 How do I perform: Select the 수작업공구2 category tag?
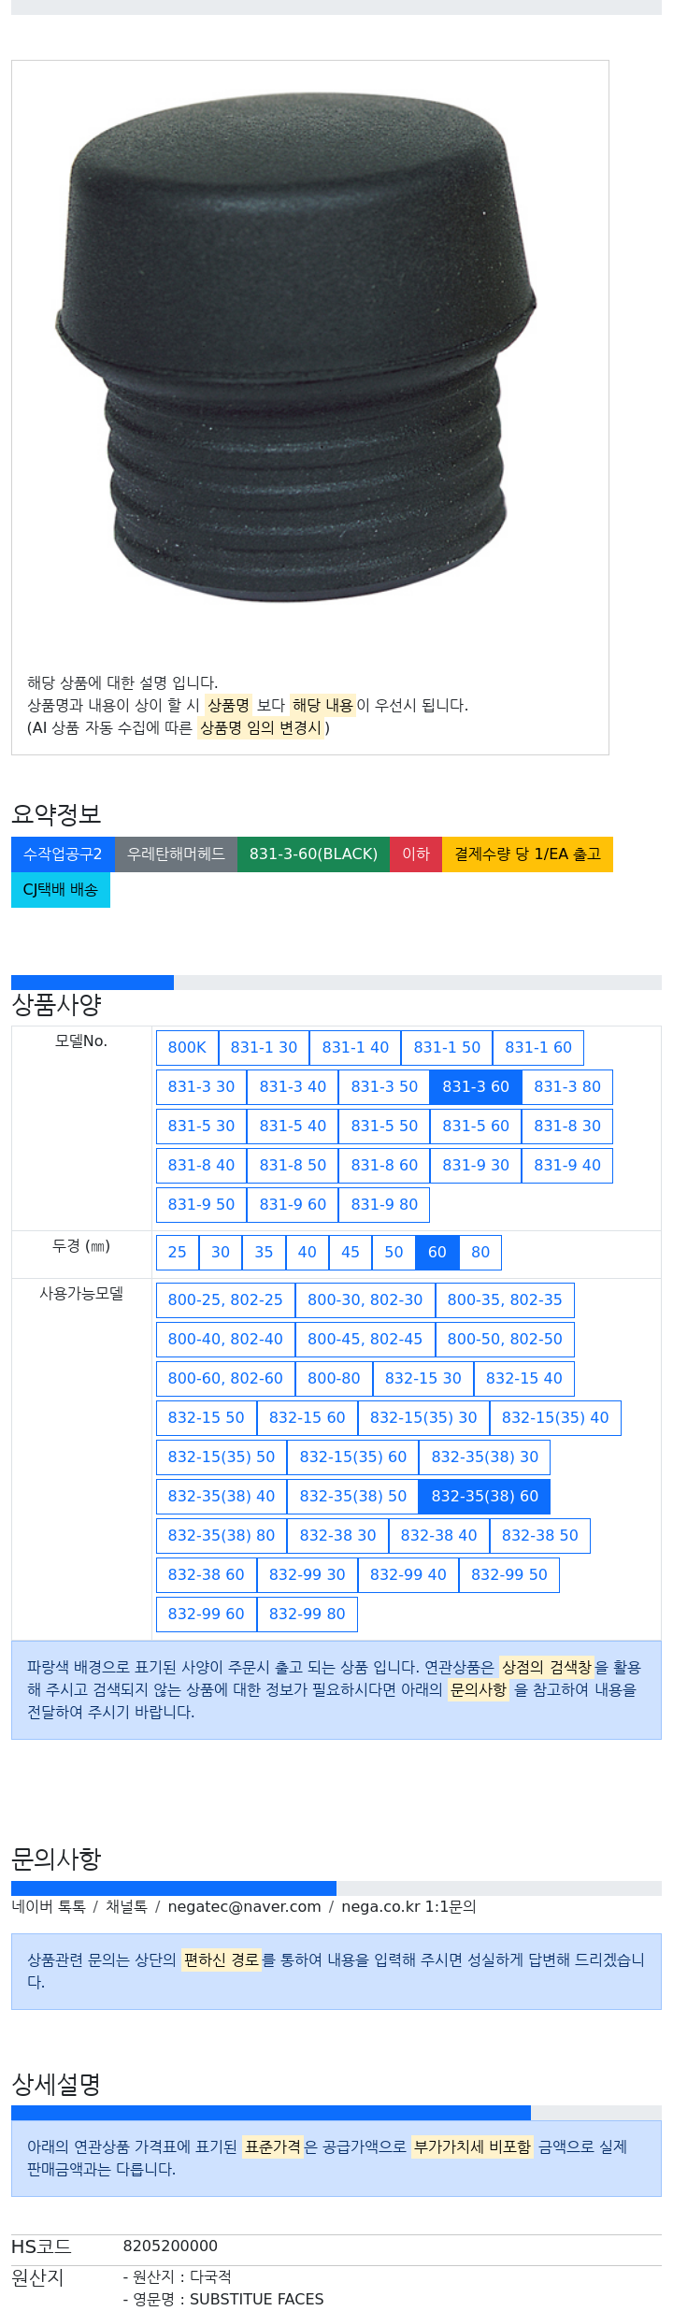[x=63, y=854]
